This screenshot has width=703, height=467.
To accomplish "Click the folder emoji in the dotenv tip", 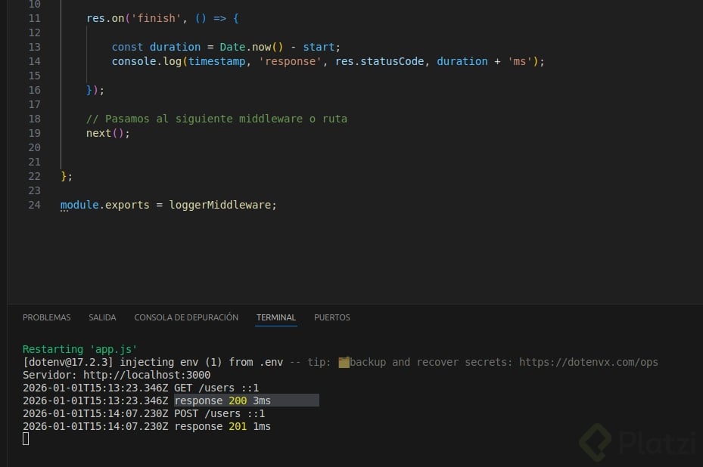I will pyautogui.click(x=344, y=362).
